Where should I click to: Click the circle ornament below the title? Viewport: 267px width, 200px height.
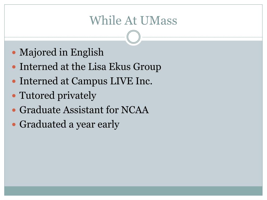133,37
